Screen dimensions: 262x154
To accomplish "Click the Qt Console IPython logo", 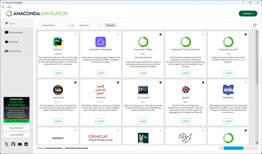I will point(143,90).
